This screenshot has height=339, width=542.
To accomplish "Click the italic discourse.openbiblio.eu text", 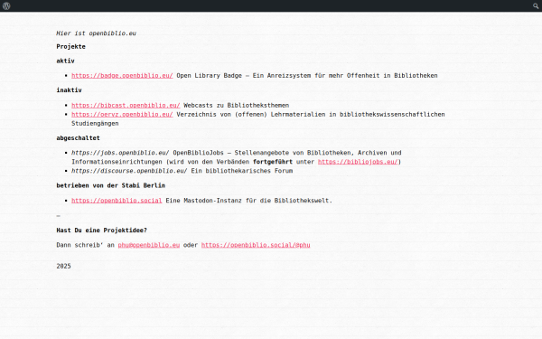I will [x=129, y=171].
